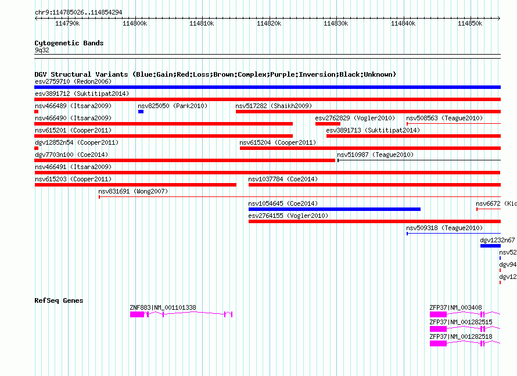Click the chr9:114785026..114854294 coordinate text
The height and width of the screenshot is (376, 517).
click(78, 12)
